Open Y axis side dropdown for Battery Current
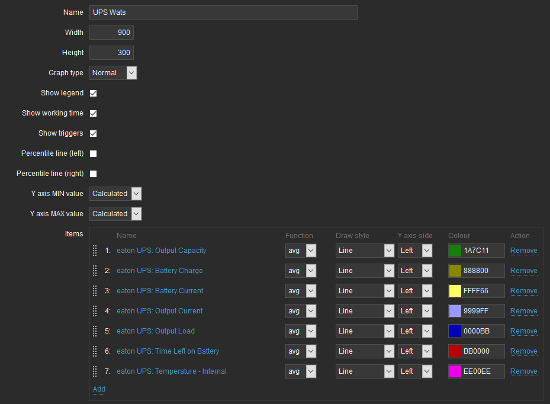 [x=415, y=291]
